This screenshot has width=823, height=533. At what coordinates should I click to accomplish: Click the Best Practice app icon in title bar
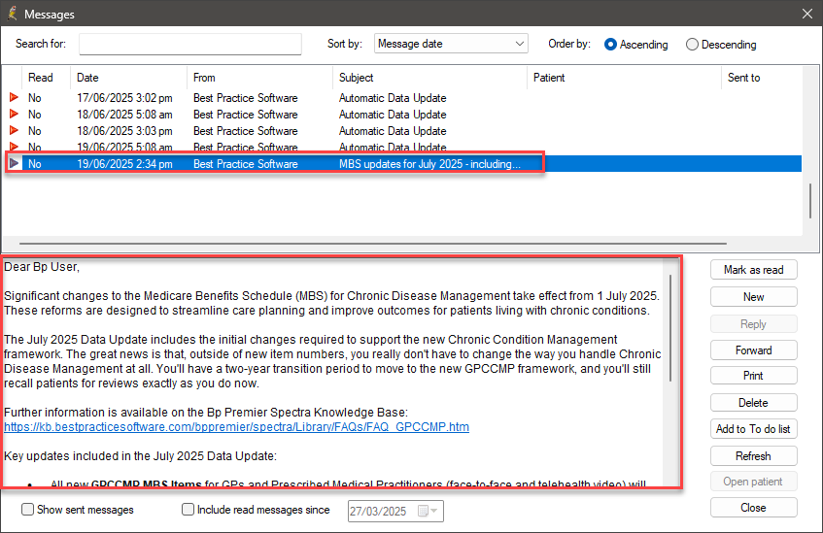[x=12, y=14]
